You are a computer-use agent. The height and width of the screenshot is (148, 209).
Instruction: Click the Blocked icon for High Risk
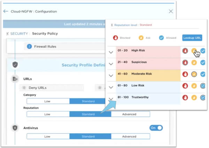click(x=185, y=51)
